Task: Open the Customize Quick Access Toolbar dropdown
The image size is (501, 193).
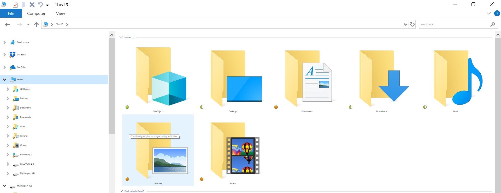Action: point(47,5)
